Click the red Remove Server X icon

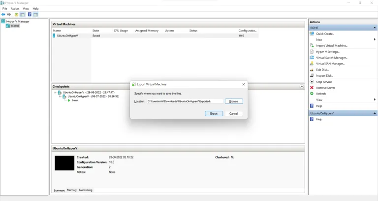pyautogui.click(x=312, y=88)
